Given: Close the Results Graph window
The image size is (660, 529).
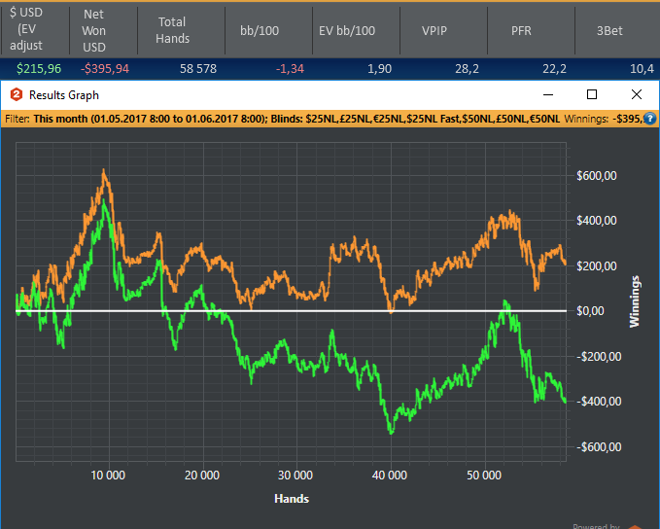Looking at the screenshot, I should [x=637, y=94].
